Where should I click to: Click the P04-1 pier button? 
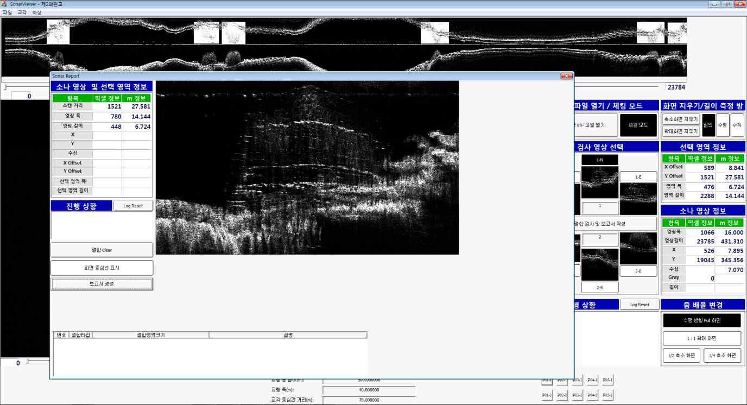592,380
